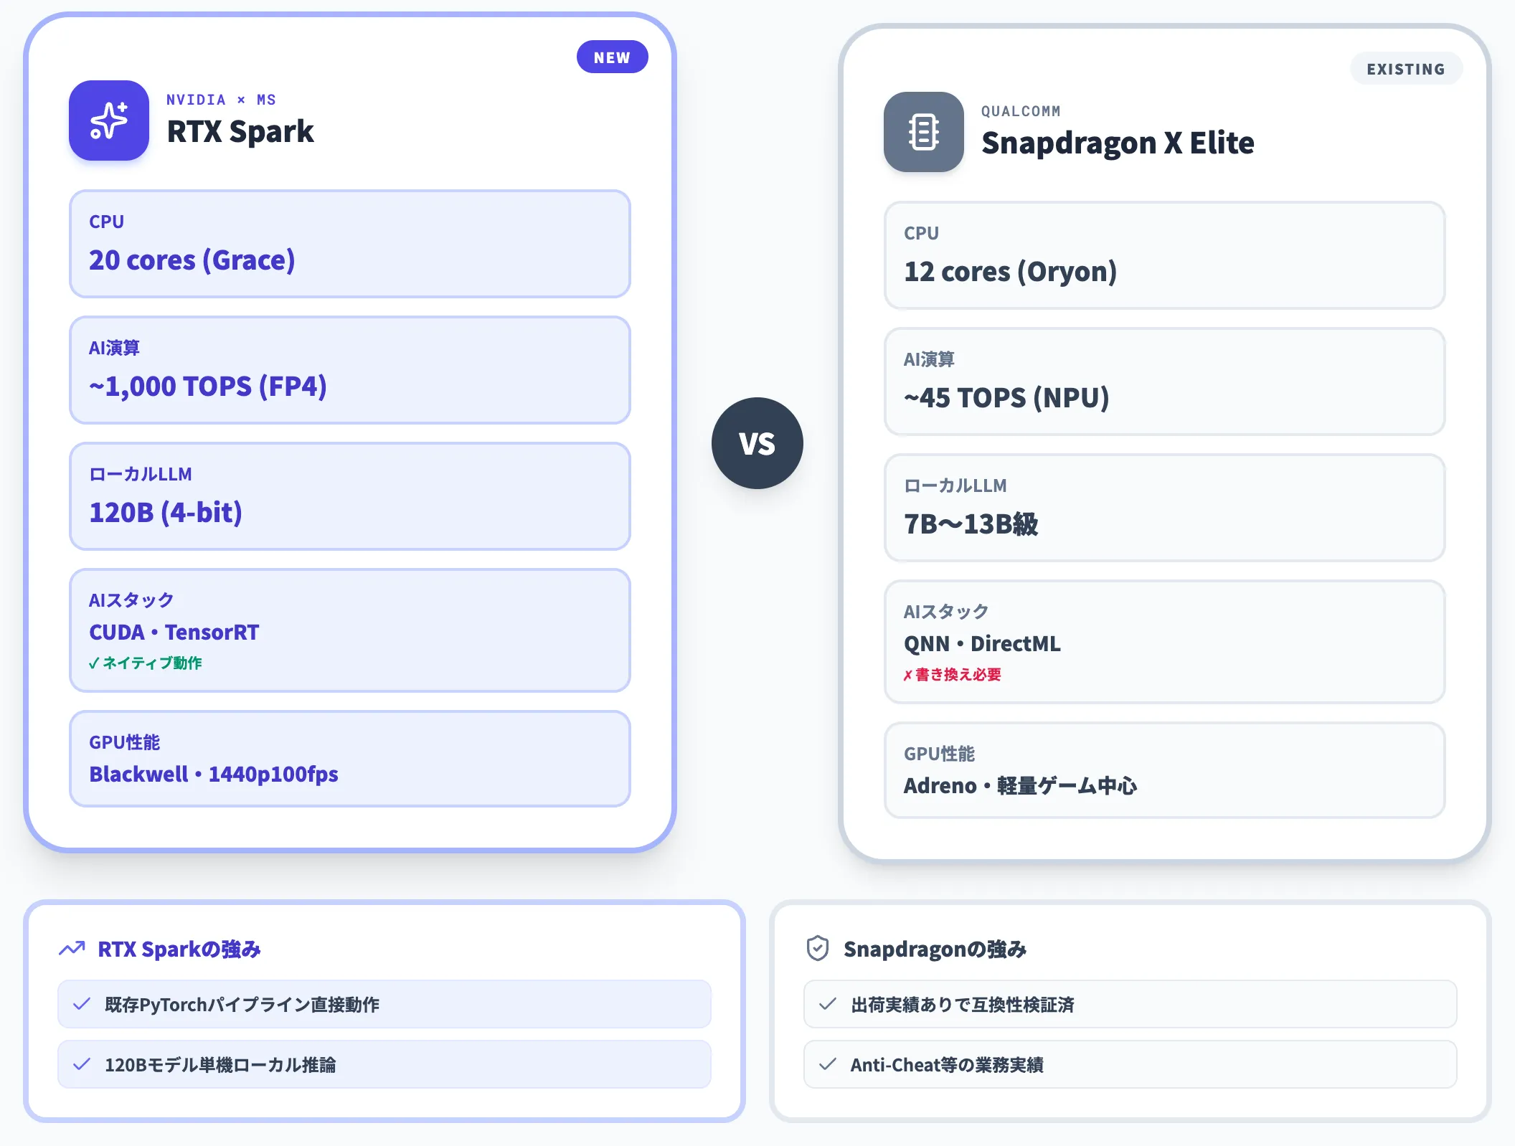The width and height of the screenshot is (1515, 1146).
Task: Click the 出荷実績ありで互換性検証済 text
Action: tap(963, 1004)
